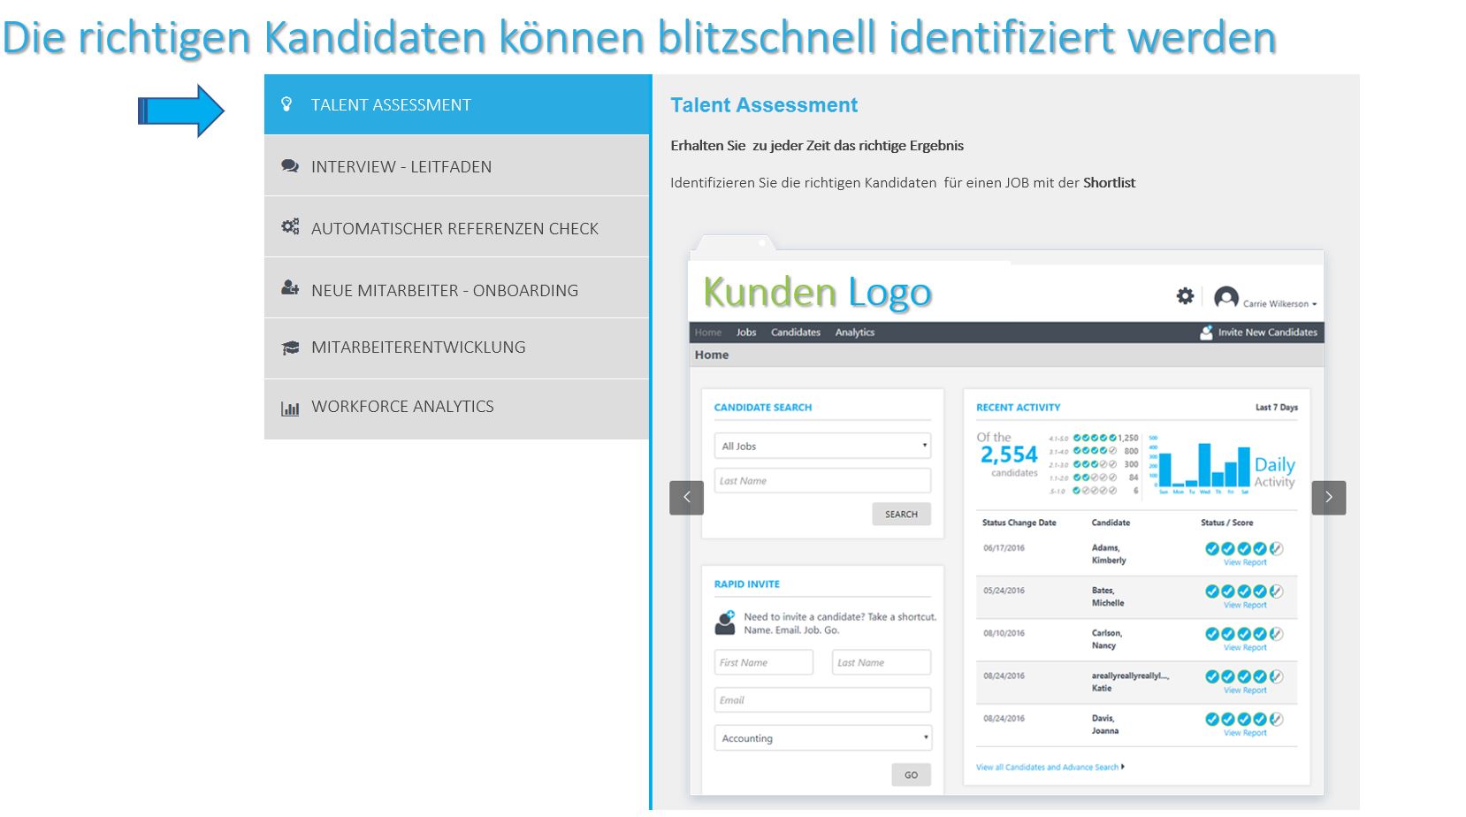This screenshot has height=817, width=1466.
Task: Click the Status / Score column header
Action: click(x=1226, y=523)
